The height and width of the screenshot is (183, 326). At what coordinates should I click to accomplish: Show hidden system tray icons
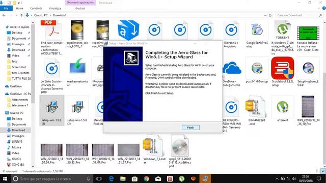(x=277, y=178)
